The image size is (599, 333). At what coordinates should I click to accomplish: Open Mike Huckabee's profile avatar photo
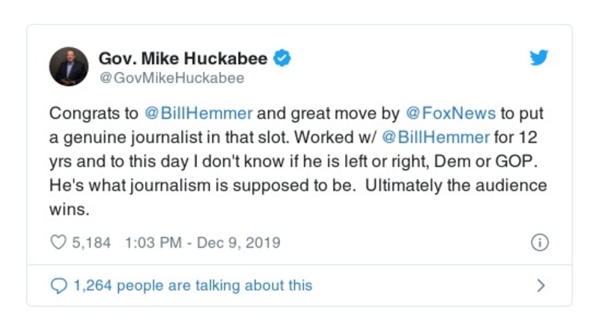69,67
